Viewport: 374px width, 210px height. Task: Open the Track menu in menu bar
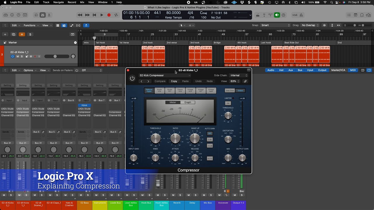46,2
